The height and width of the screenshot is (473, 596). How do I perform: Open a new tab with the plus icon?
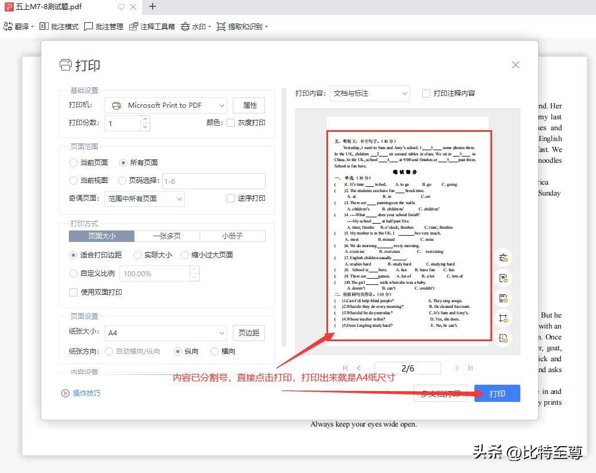(153, 6)
